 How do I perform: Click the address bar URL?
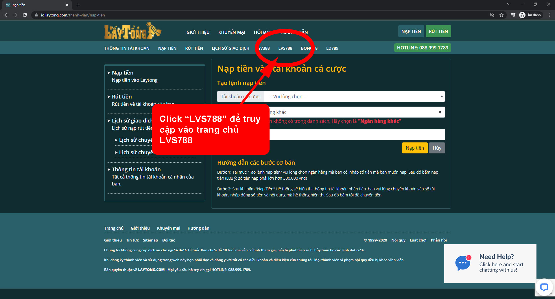point(73,15)
